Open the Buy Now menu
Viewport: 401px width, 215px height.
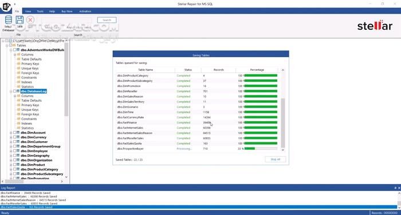[67, 11]
